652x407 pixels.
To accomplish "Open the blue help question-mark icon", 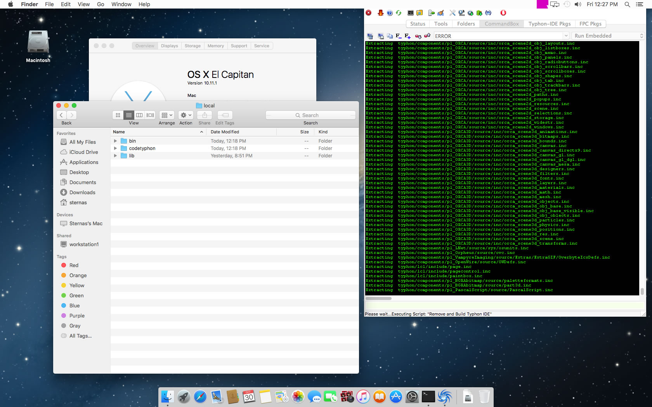I will tap(390, 13).
